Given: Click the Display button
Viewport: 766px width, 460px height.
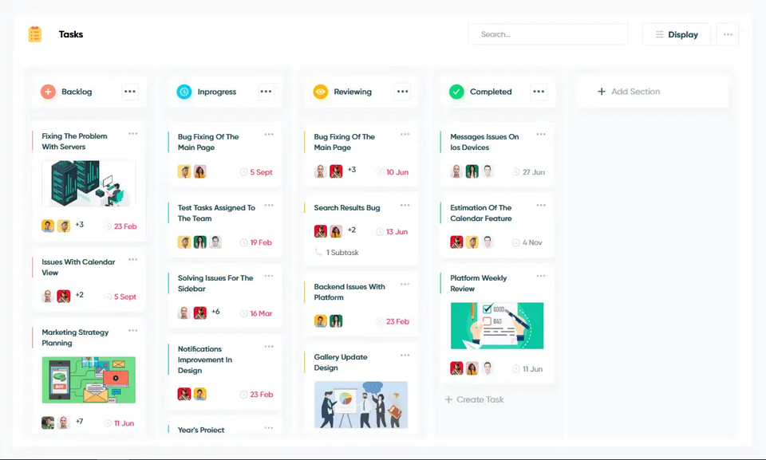Looking at the screenshot, I should (676, 34).
